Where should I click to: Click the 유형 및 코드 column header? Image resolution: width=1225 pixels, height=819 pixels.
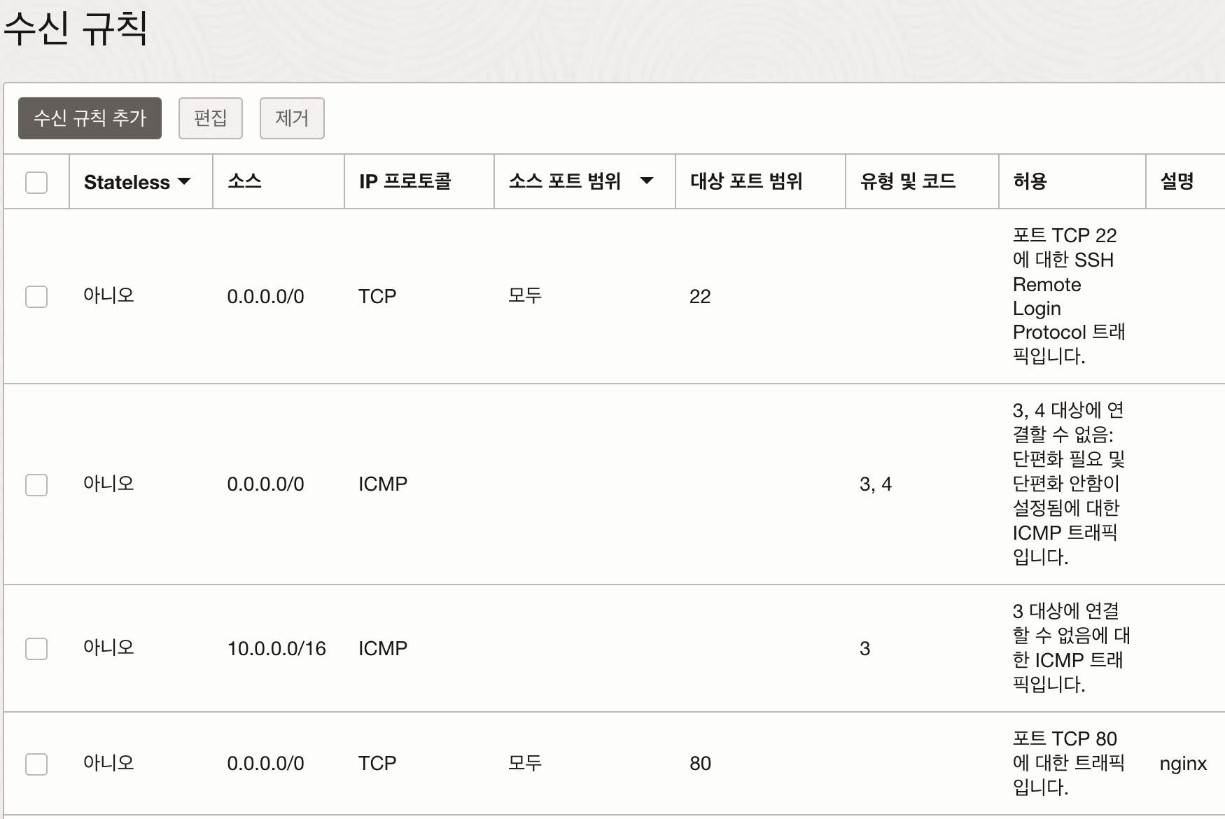click(x=907, y=182)
